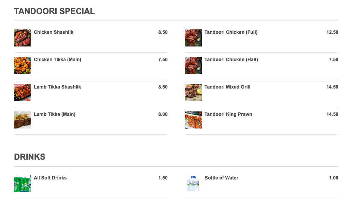Click the 8.00 price for Lamb Tikka
Image resolution: width=353 pixels, height=201 pixels.
[x=163, y=114]
